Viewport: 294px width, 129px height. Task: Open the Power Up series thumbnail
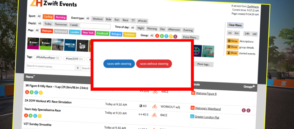tap(82, 46)
